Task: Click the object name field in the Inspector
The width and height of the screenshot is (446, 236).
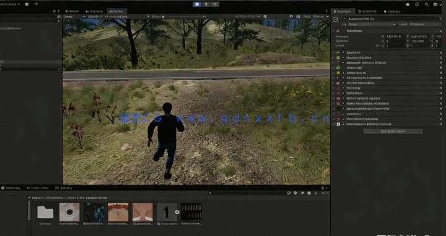Action: coord(391,19)
